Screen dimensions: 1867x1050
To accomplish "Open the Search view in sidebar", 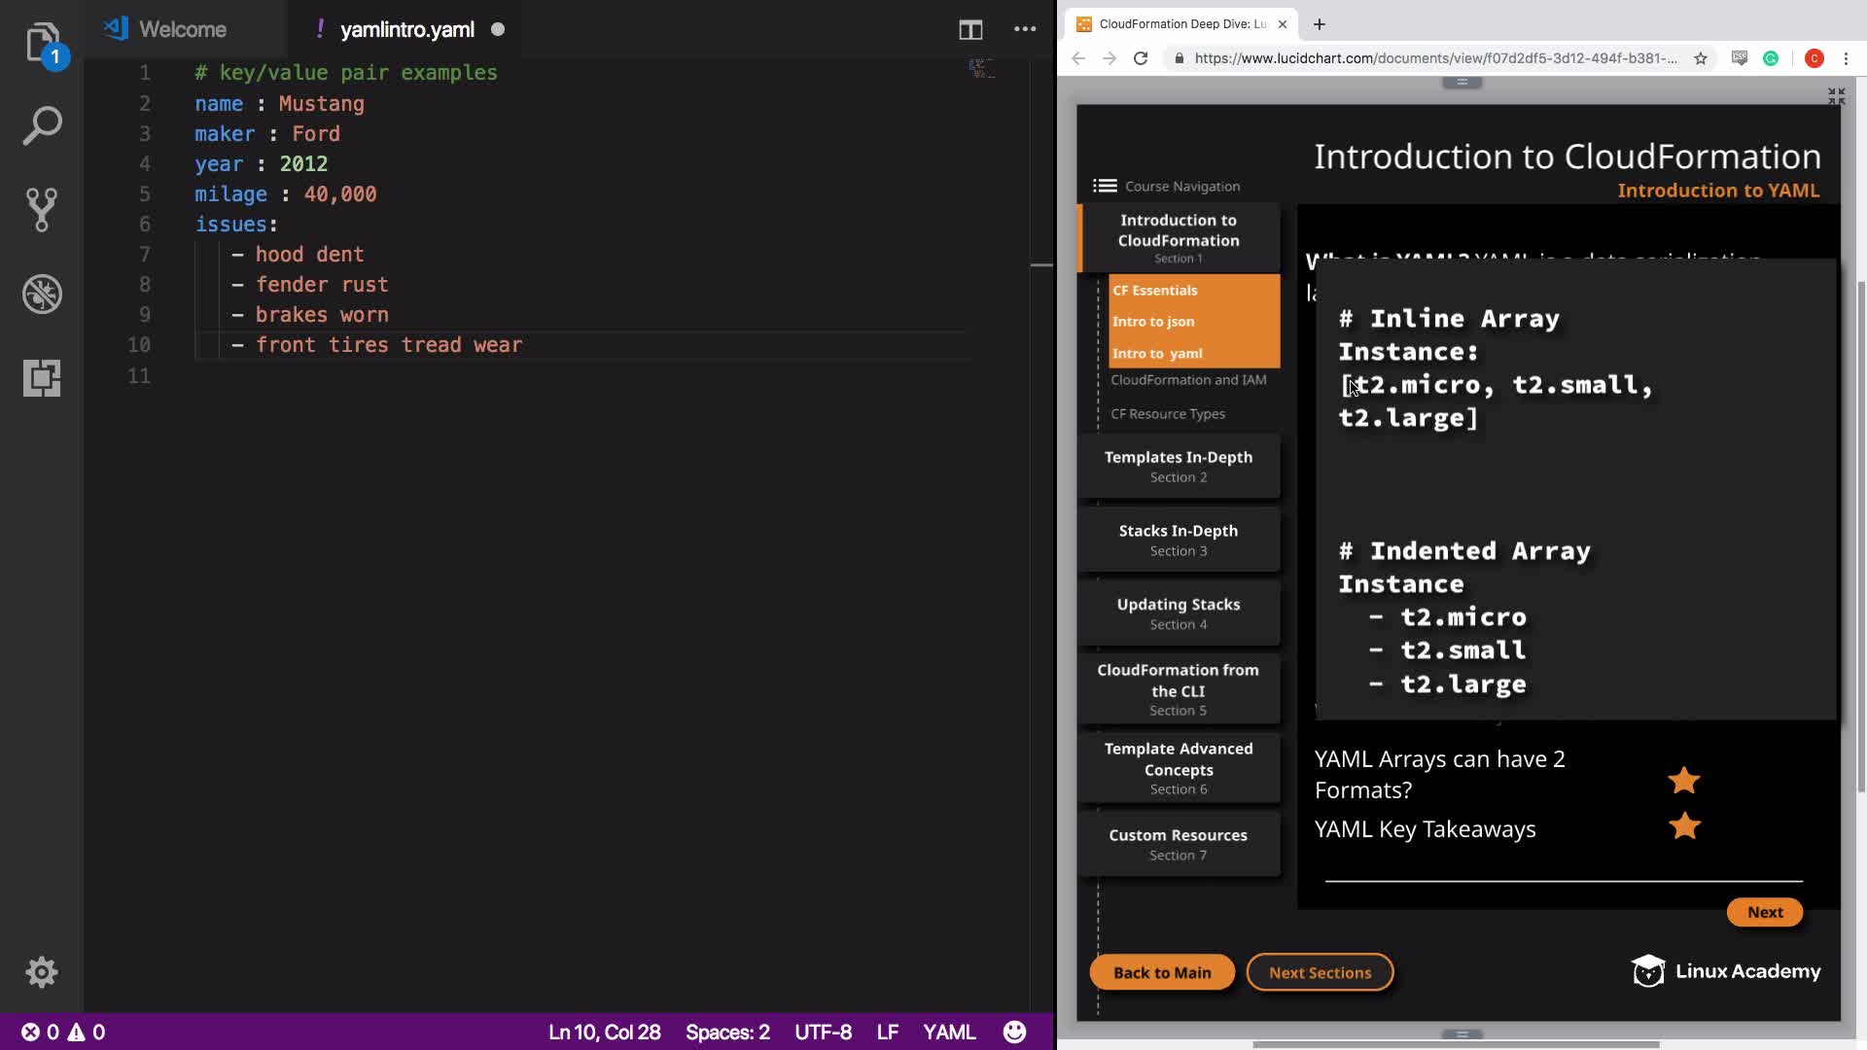I will pos(42,126).
